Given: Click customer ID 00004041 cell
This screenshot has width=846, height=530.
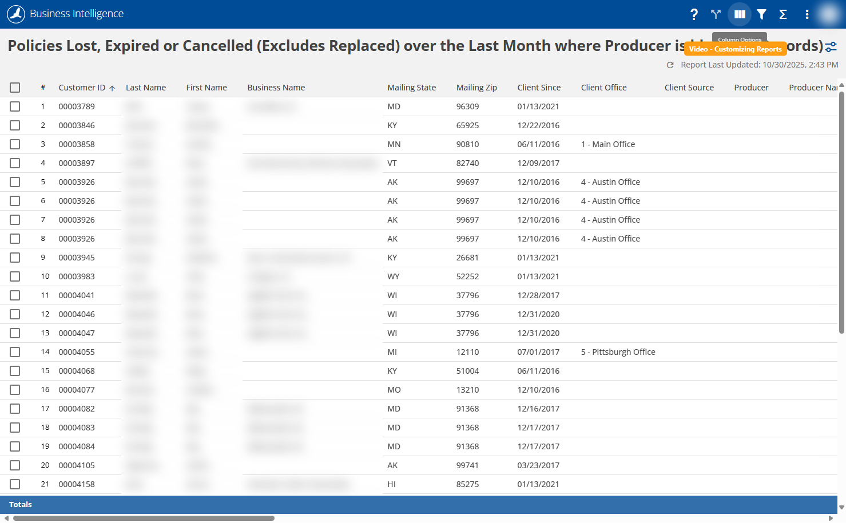Looking at the screenshot, I should 77,295.
